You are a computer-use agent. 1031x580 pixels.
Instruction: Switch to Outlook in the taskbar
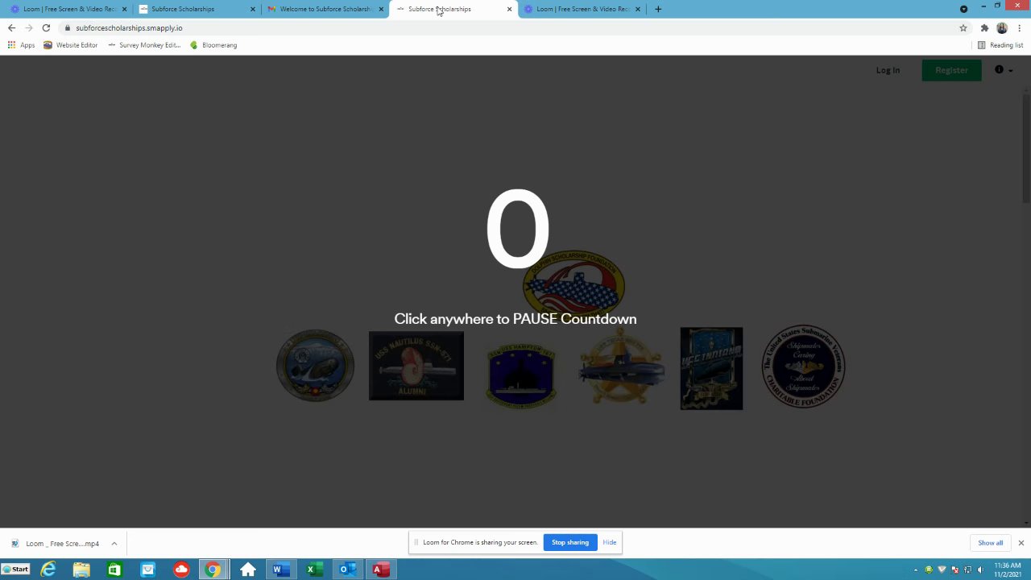pos(346,570)
